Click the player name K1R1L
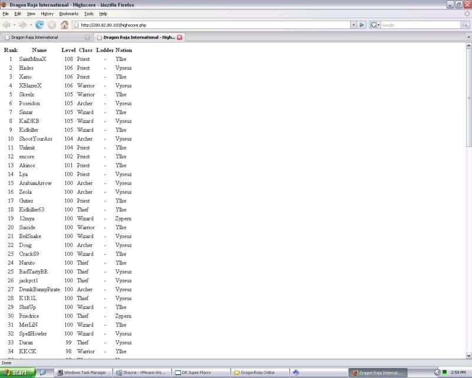472x378 pixels. [x=28, y=298]
